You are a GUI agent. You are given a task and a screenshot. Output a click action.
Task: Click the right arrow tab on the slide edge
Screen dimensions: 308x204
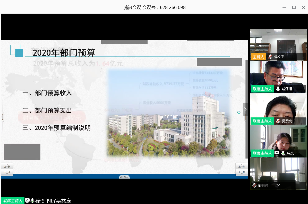coord(245,109)
